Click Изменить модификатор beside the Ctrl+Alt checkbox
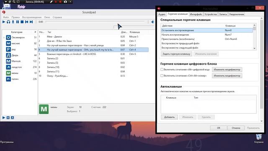Screen dimensions: 268x151 (x=227, y=75)
